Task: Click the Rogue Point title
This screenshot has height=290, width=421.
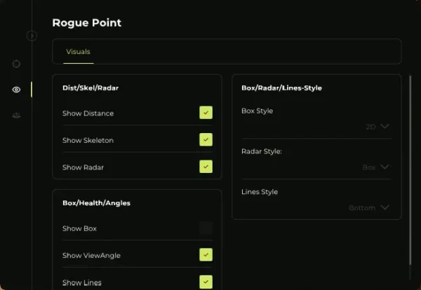Action: point(86,23)
